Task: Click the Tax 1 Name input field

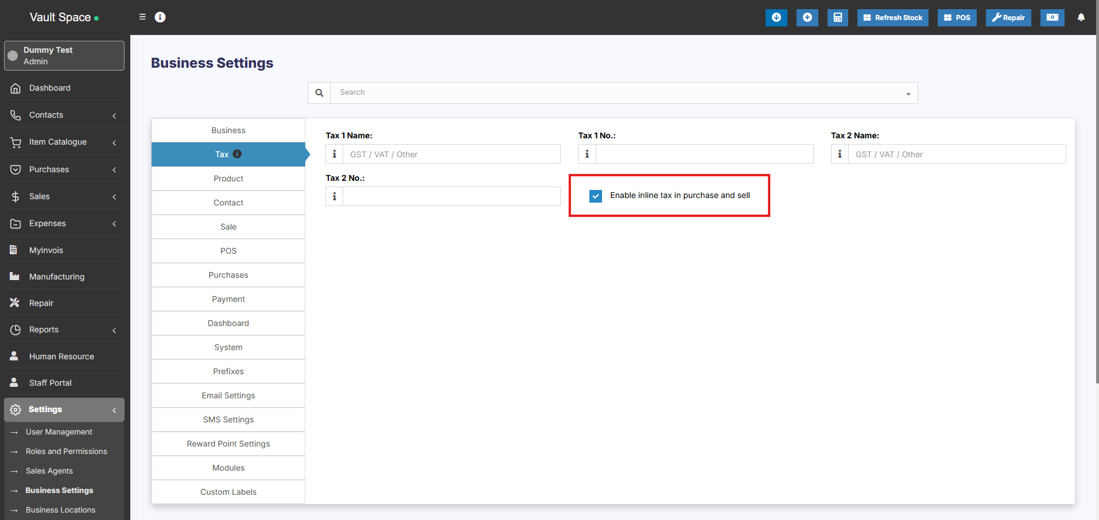Action: (451, 154)
